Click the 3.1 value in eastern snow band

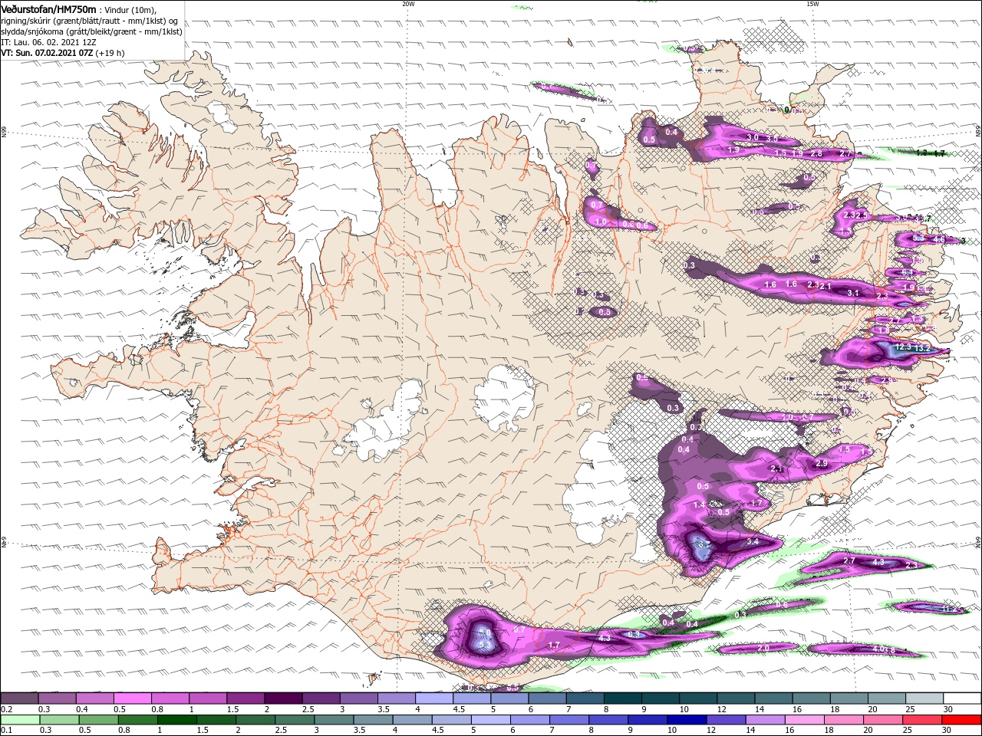click(853, 293)
